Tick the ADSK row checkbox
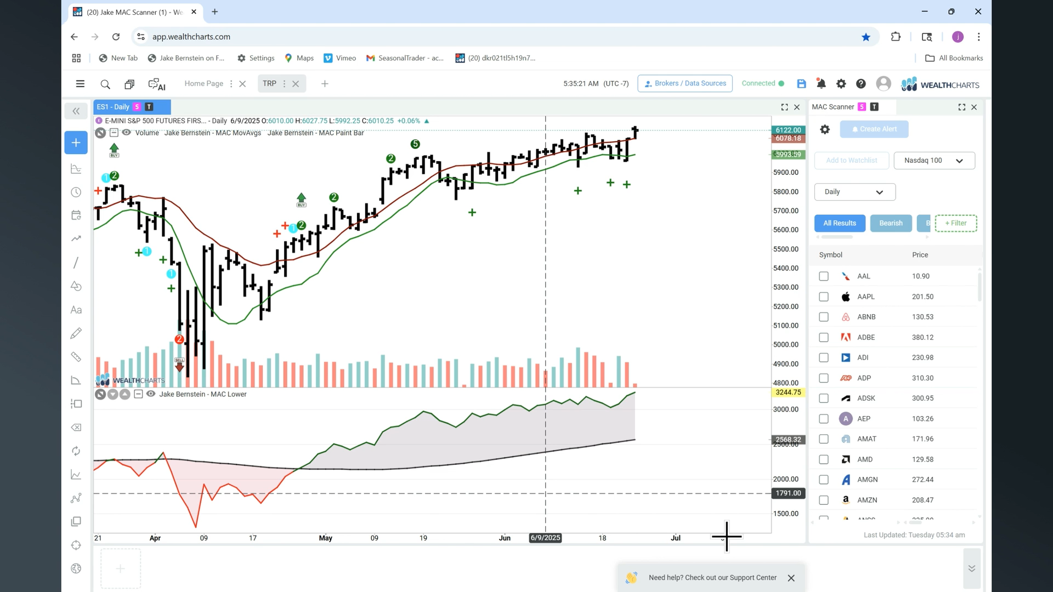Screen dimensions: 1053x592 pos(824,399)
